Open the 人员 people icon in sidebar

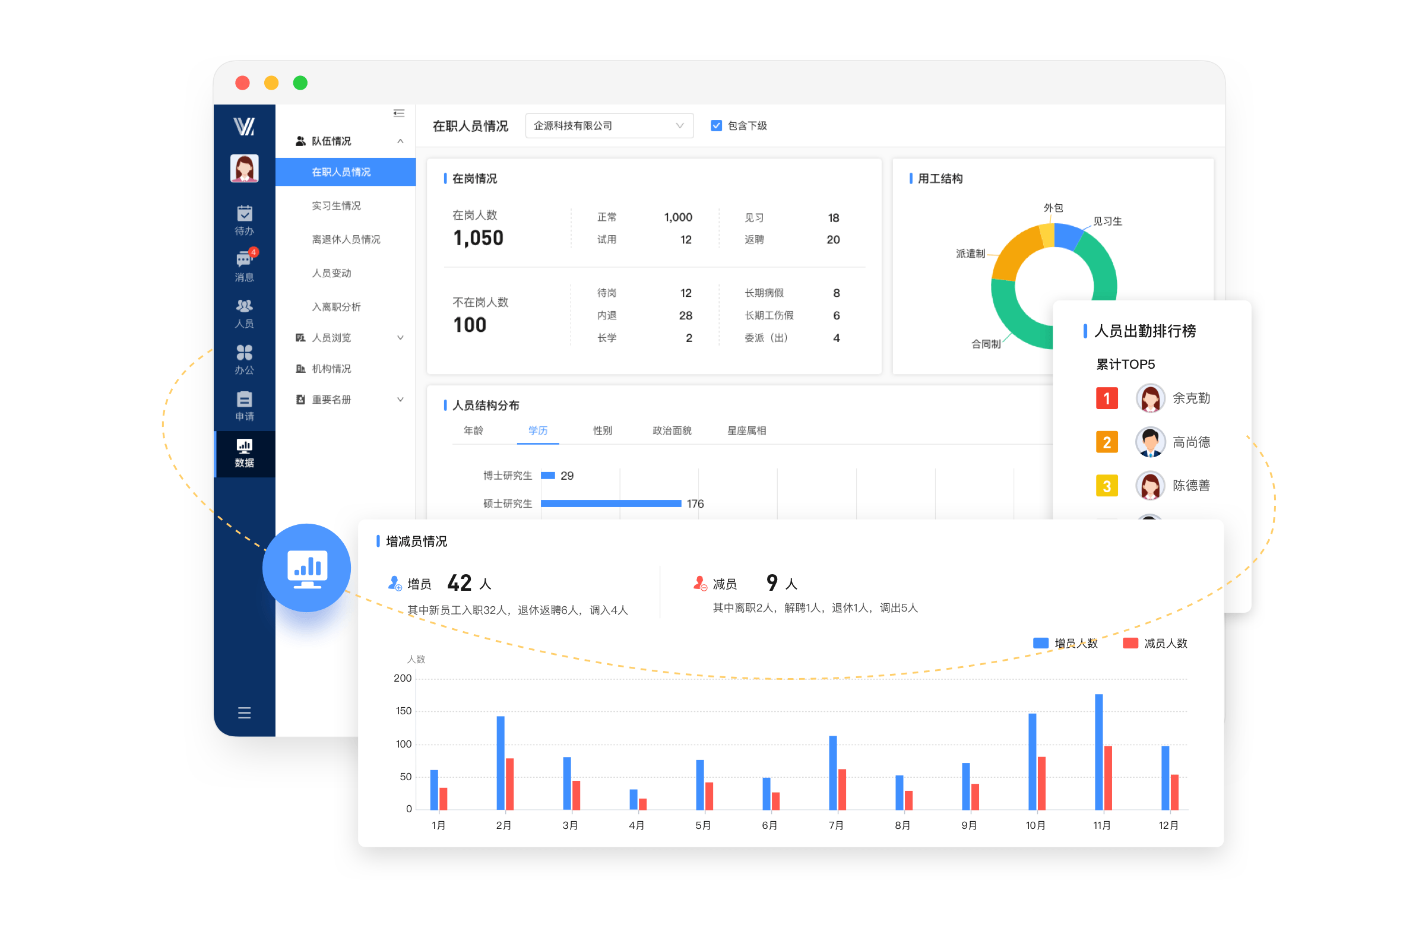[x=244, y=313]
